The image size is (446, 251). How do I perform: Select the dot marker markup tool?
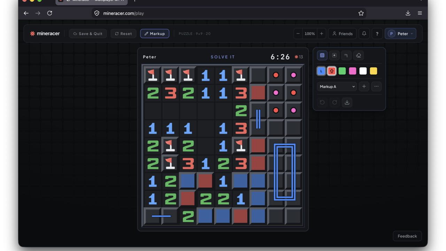click(334, 55)
